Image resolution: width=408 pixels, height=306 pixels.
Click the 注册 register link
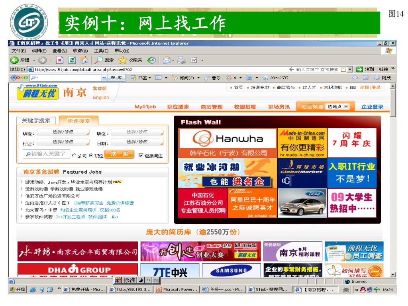[365, 87]
